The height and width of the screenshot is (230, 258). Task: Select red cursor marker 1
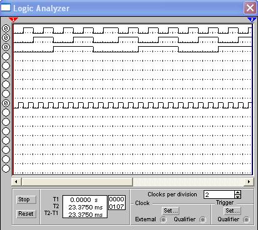pos(13,20)
